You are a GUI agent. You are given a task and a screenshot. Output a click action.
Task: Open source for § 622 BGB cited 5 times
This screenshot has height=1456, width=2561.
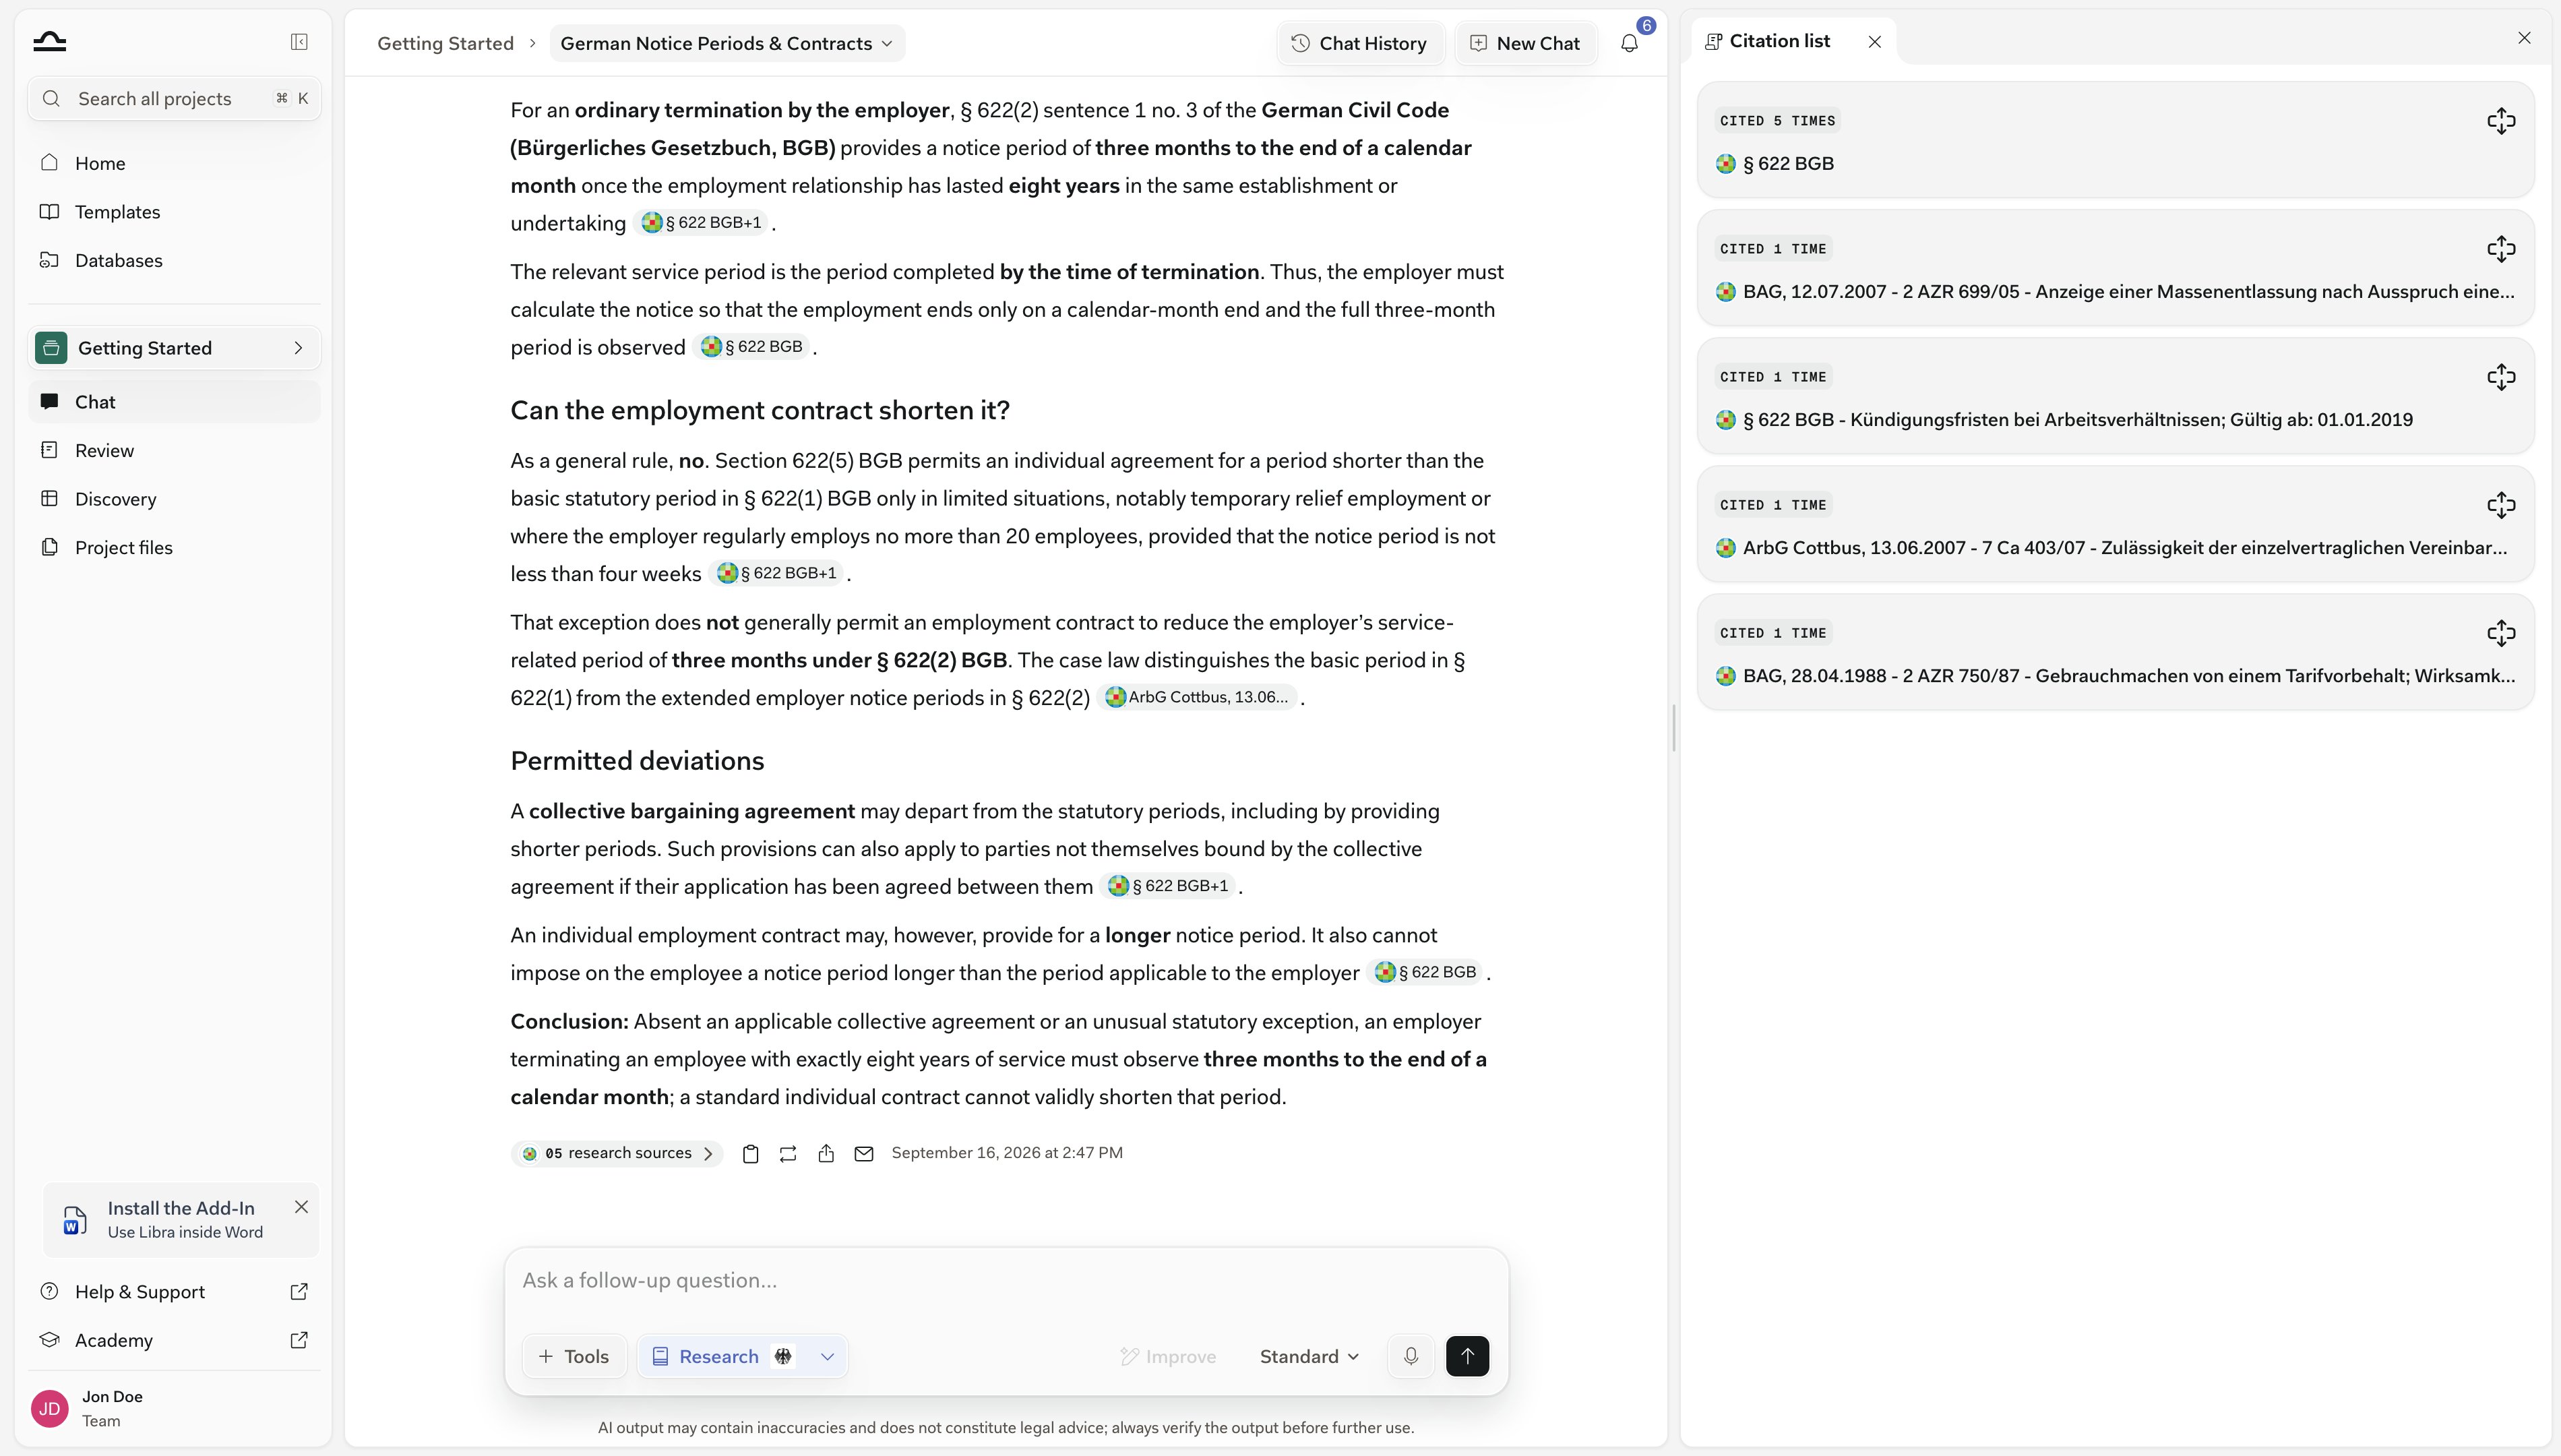pyautogui.click(x=2500, y=121)
